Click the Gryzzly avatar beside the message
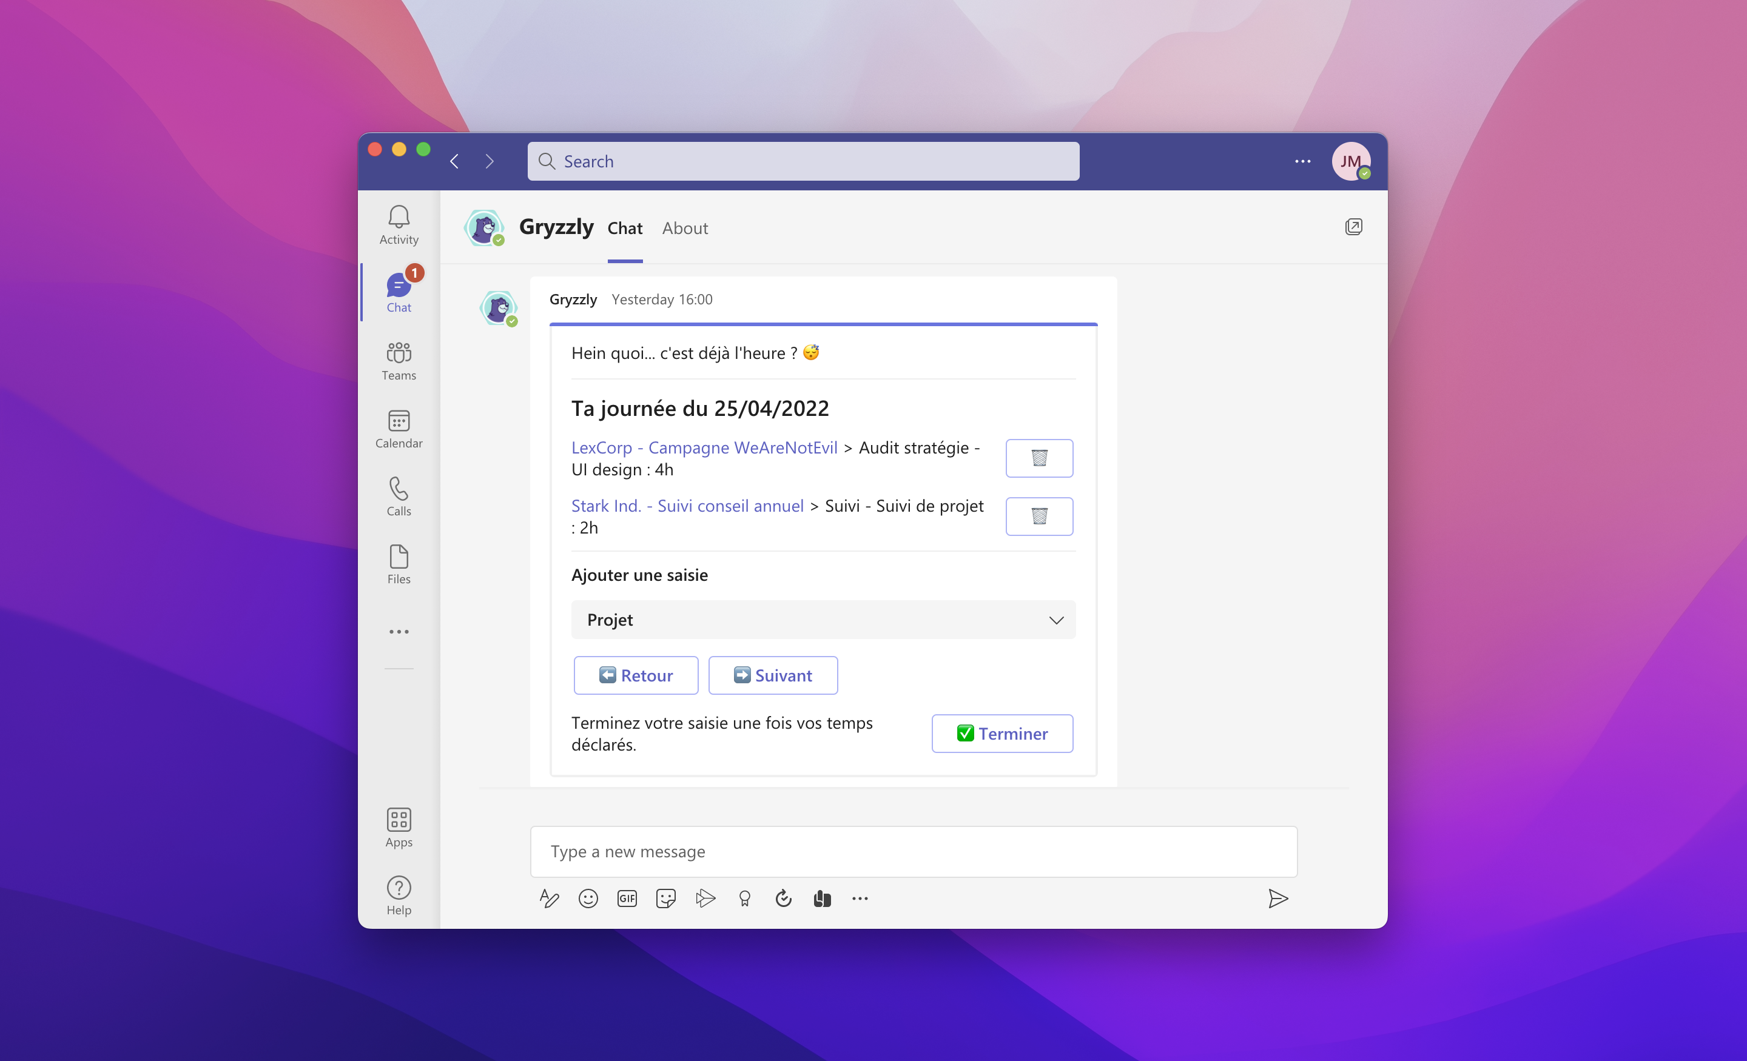Screen dimensions: 1747x1061 tap(499, 309)
